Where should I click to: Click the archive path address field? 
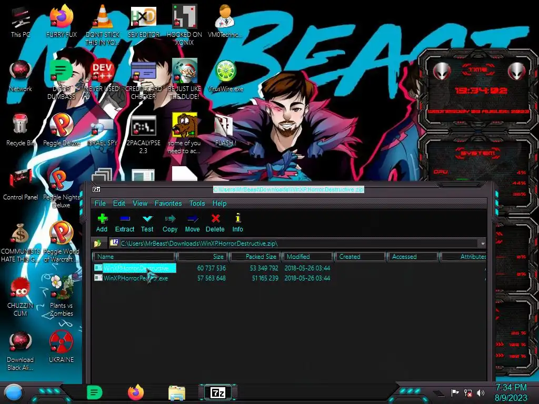pyautogui.click(x=294, y=243)
